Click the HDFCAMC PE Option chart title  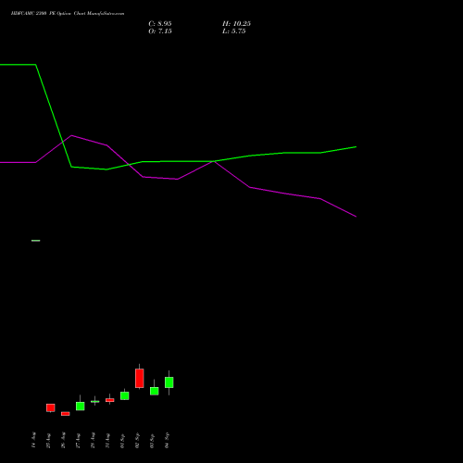point(68,14)
